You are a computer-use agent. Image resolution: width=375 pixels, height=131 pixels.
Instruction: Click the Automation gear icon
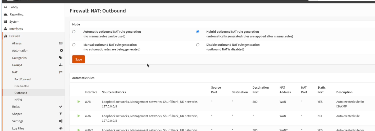pos(61,51)
